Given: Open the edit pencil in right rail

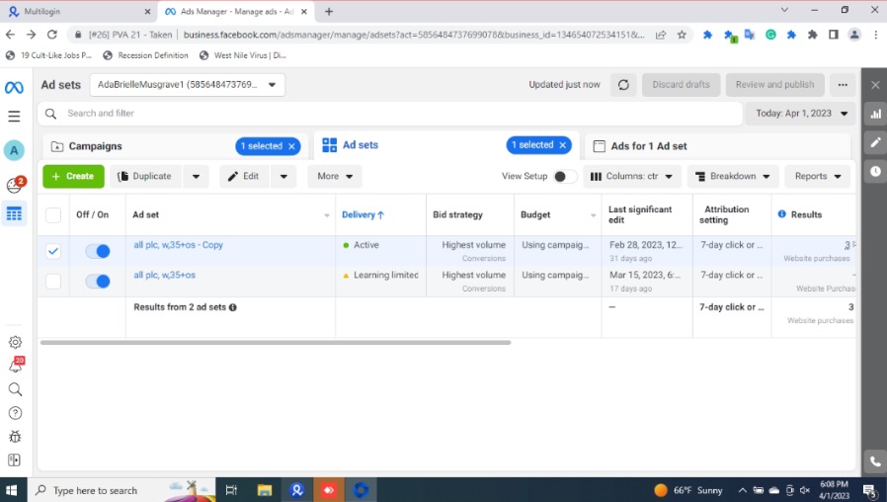Looking at the screenshot, I should [x=875, y=142].
